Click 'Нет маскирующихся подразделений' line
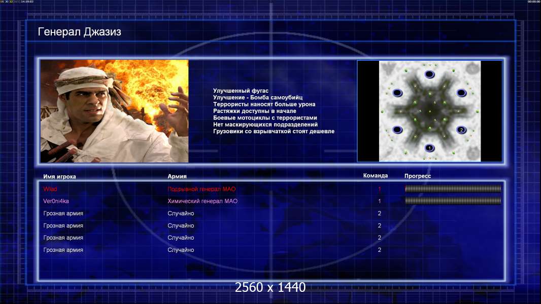 click(265, 125)
